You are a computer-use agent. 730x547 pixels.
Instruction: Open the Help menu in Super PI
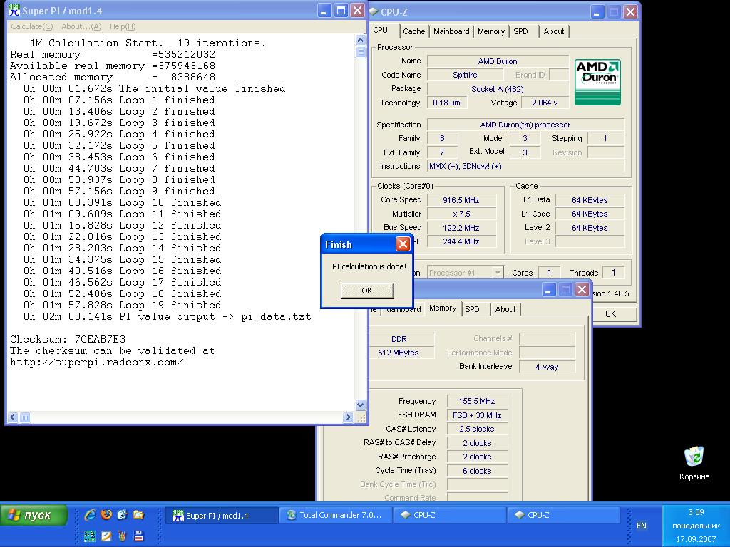pyautogui.click(x=123, y=26)
